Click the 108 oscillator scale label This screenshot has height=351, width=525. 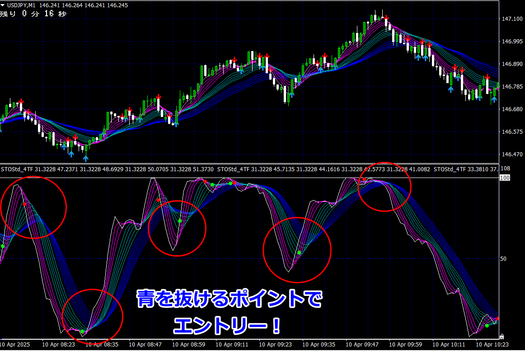505,168
